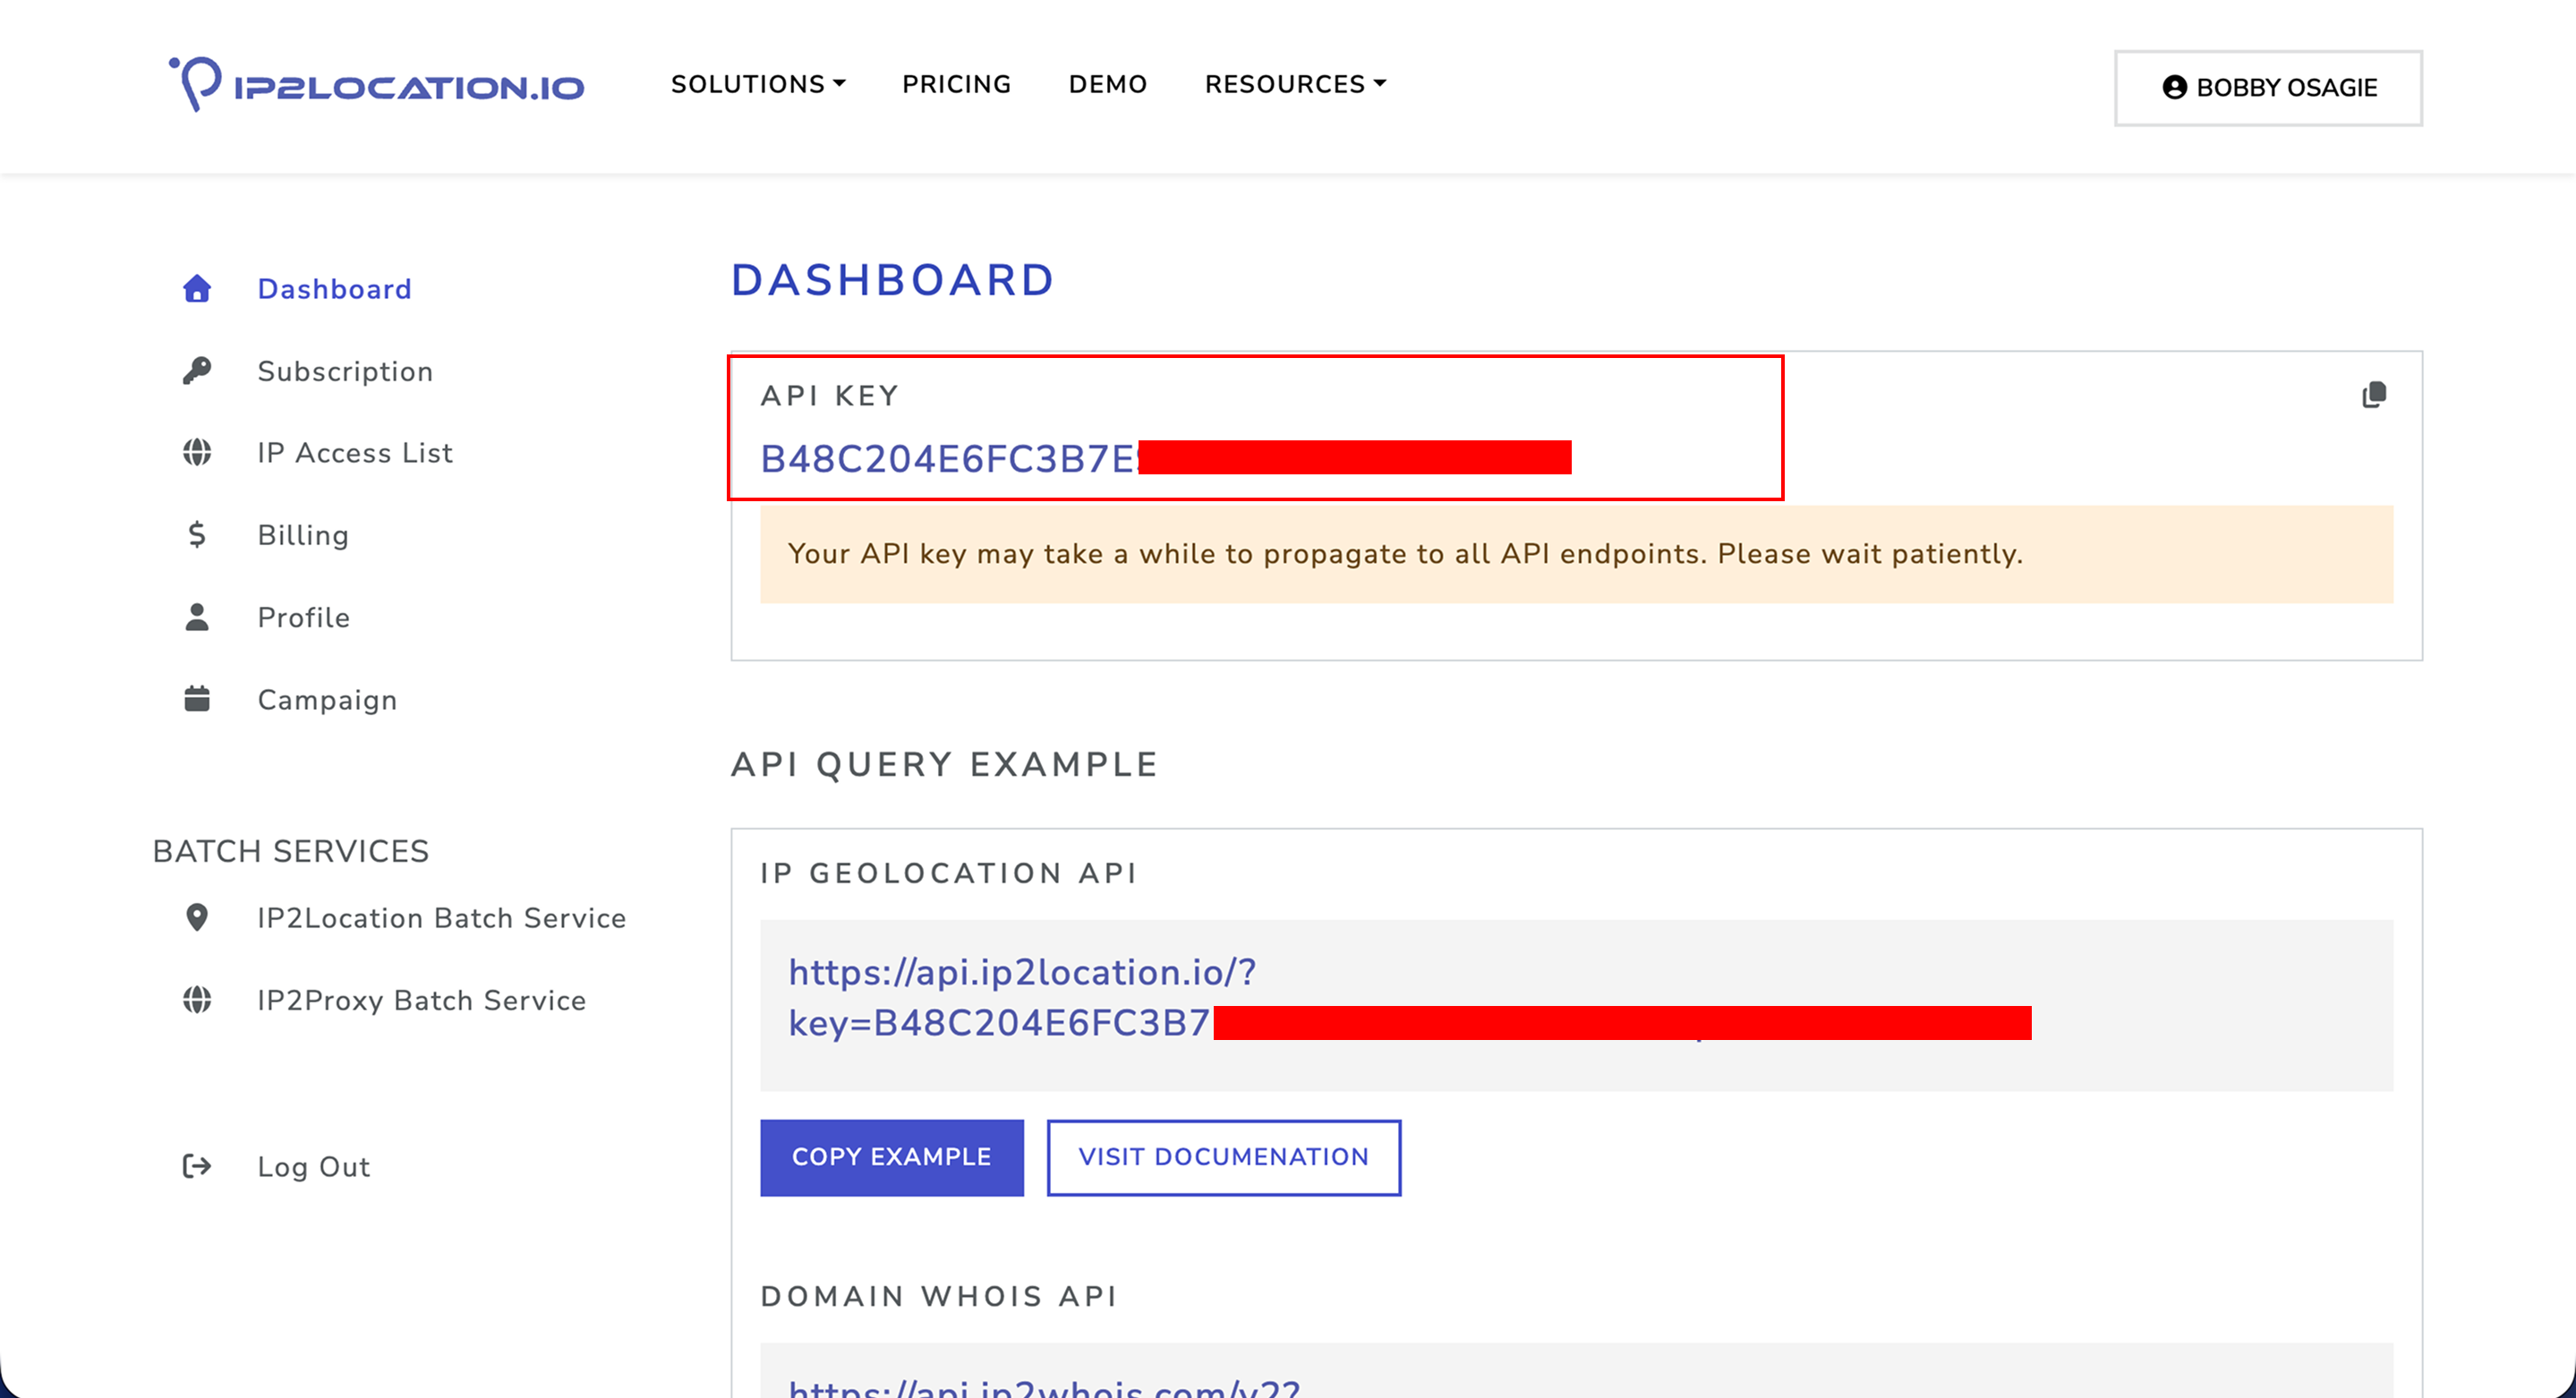Screen dimensions: 2576x1398
Task: Copy API key using clipboard icon
Action: coord(2373,395)
